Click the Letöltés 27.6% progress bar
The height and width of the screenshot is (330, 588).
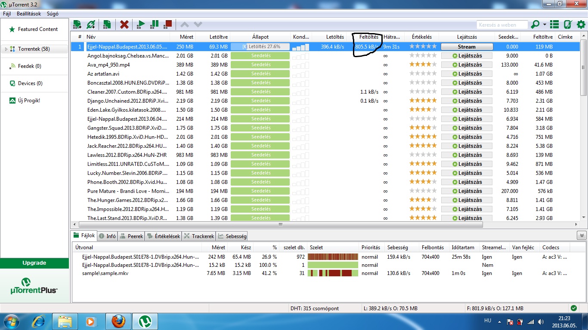[261, 46]
